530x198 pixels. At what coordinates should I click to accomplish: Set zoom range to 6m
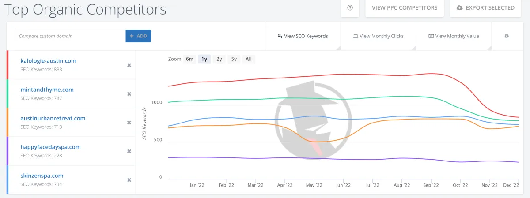click(189, 59)
